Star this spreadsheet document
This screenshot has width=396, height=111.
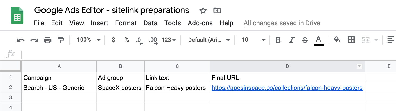click(203, 11)
